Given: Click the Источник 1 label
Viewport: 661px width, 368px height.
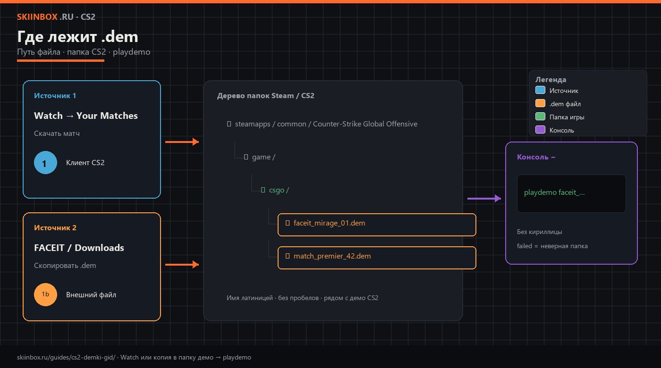Looking at the screenshot, I should click(55, 96).
